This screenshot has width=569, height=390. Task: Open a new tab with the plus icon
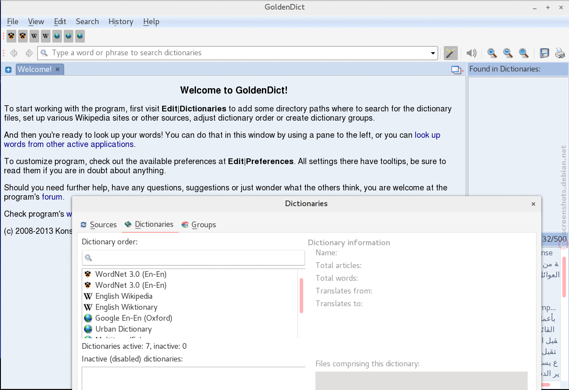(x=8, y=69)
